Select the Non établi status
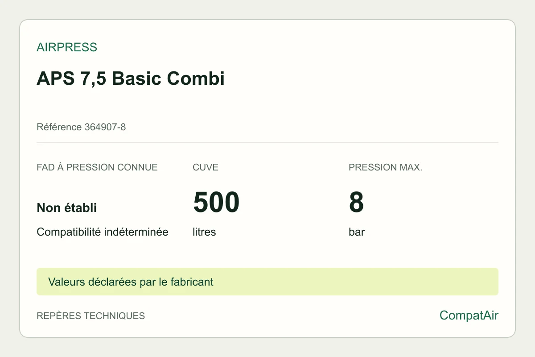The height and width of the screenshot is (357, 535). click(67, 208)
